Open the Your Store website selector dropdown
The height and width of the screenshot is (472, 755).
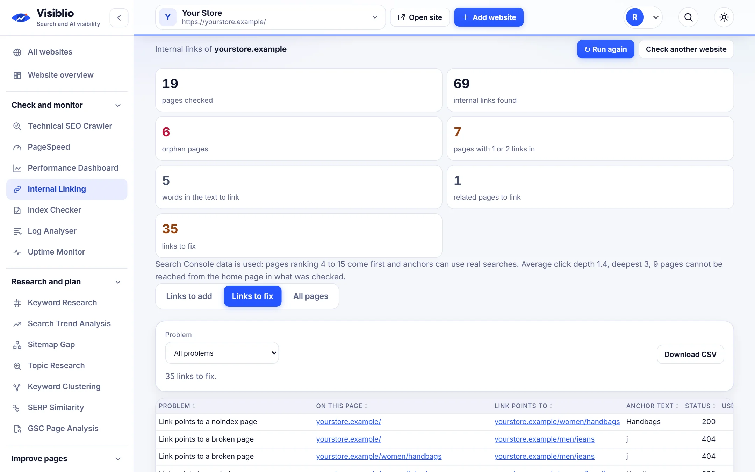270,17
